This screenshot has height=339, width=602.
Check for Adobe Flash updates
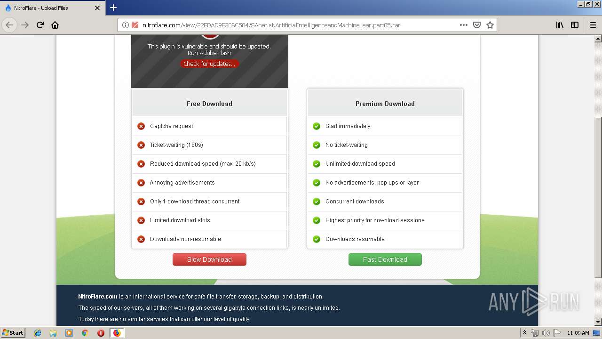[209, 64]
